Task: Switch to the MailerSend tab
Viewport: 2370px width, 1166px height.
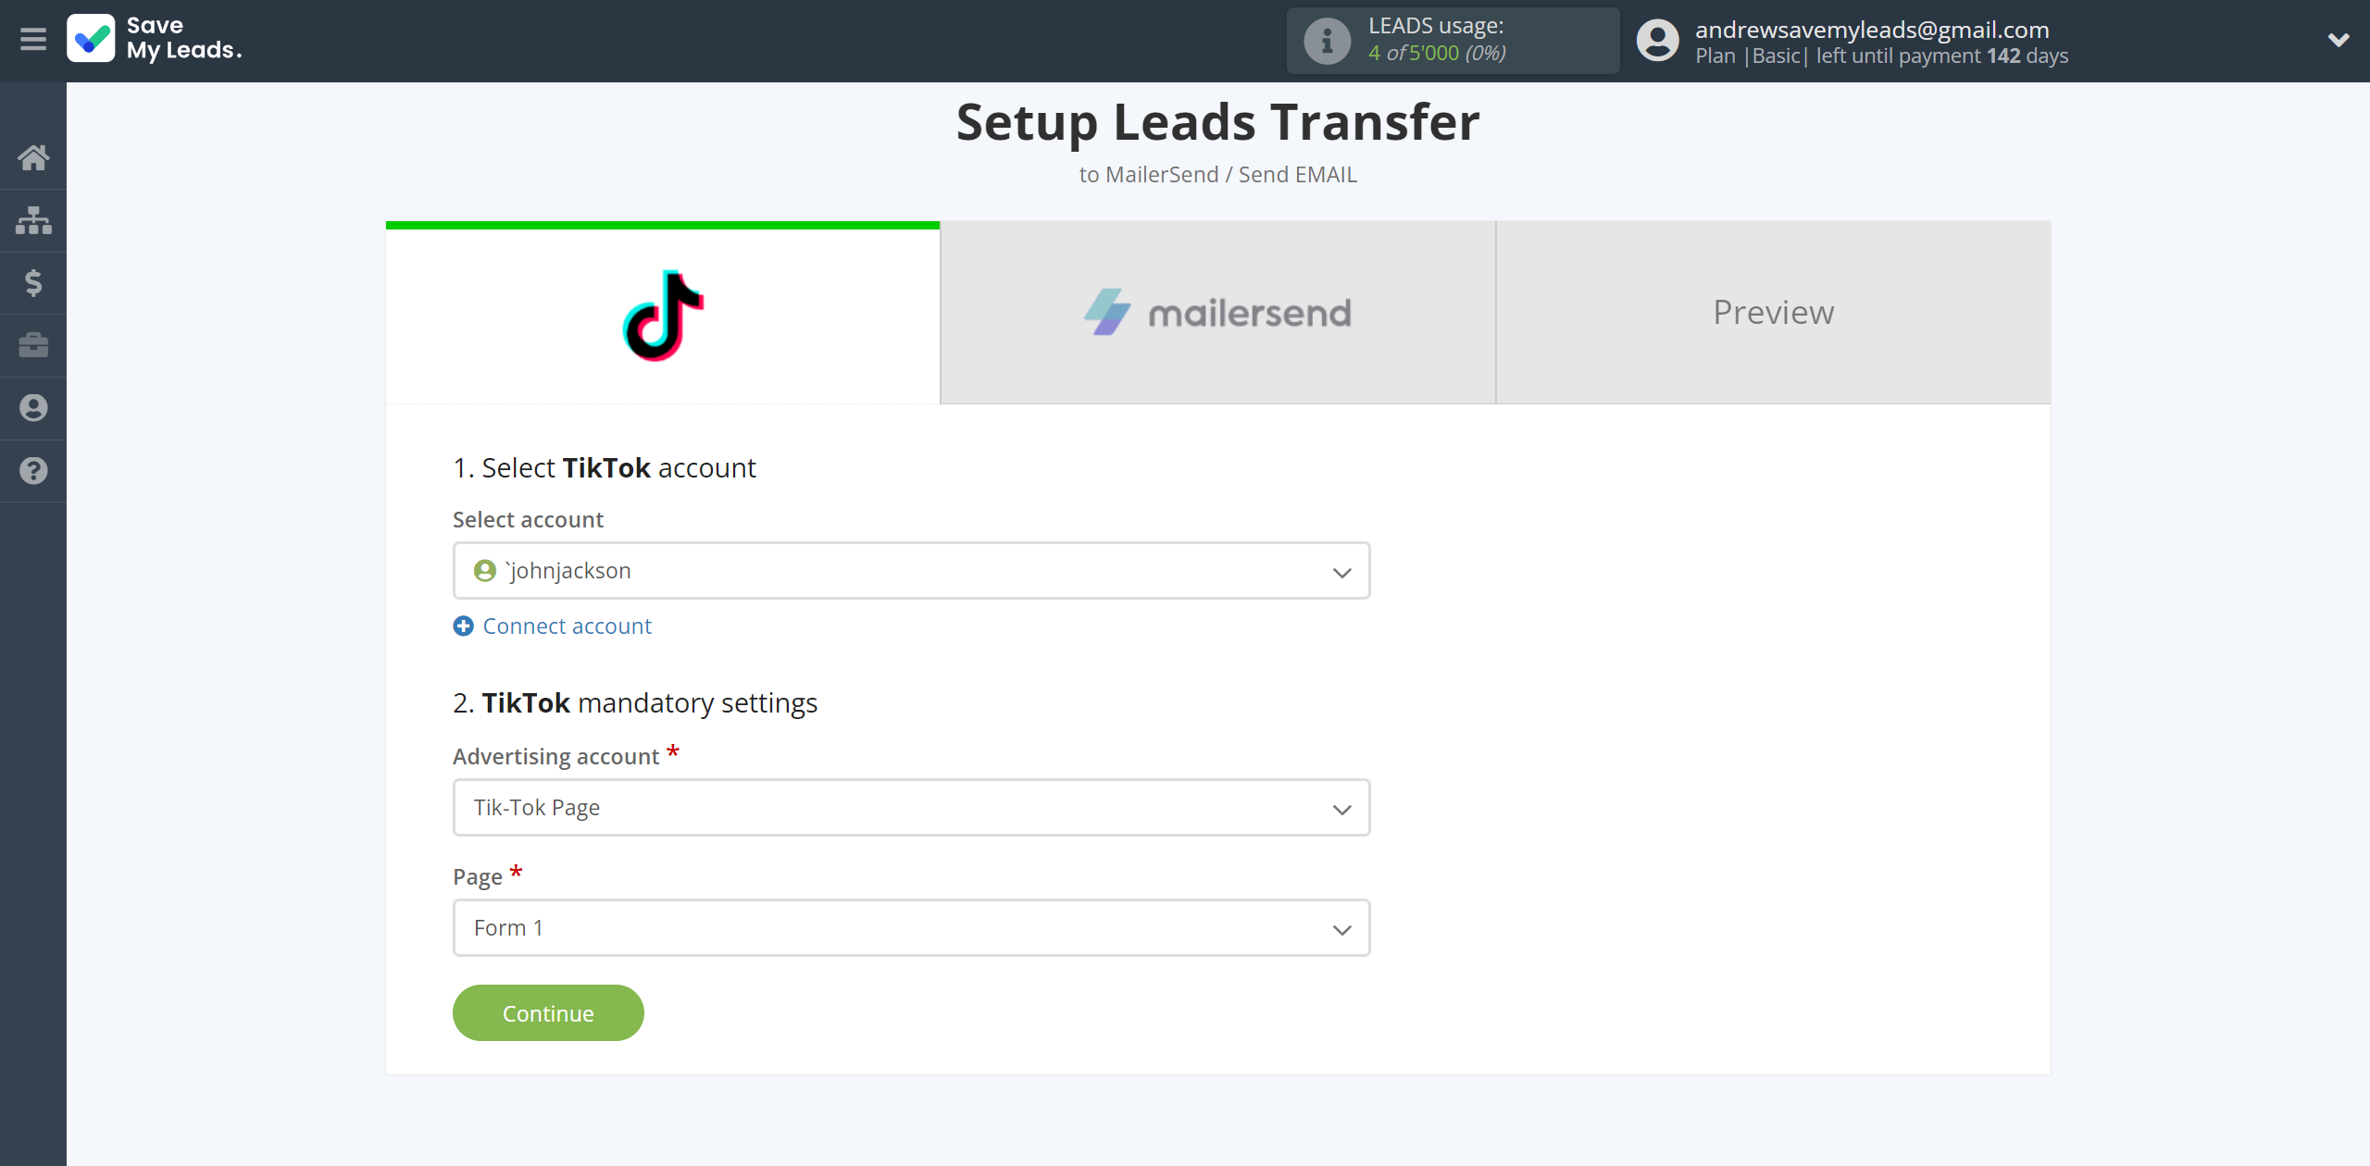Action: click(1218, 311)
